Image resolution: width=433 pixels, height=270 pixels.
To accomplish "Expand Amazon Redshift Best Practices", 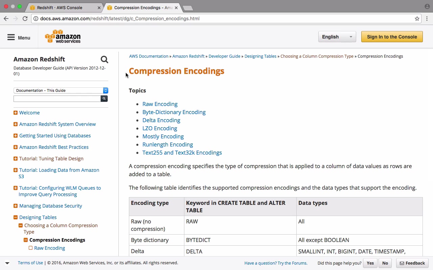I will pyautogui.click(x=16, y=147).
